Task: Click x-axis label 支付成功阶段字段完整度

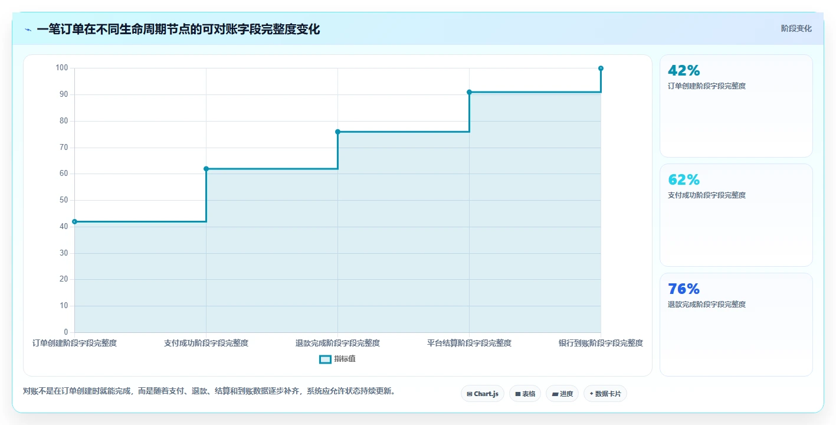Action: pos(206,343)
